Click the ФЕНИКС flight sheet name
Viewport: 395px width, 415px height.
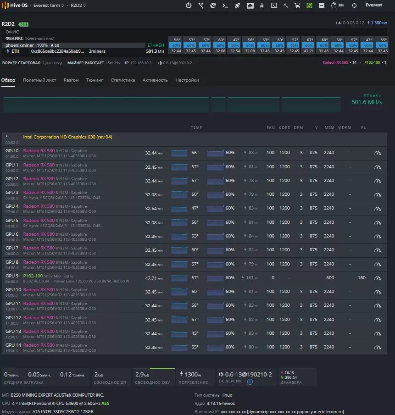pyautogui.click(x=14, y=39)
